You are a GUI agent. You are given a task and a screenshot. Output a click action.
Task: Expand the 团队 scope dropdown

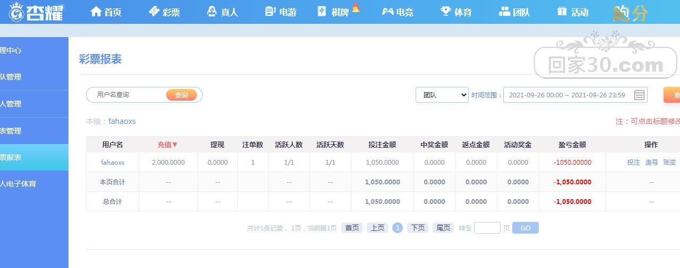(x=442, y=95)
